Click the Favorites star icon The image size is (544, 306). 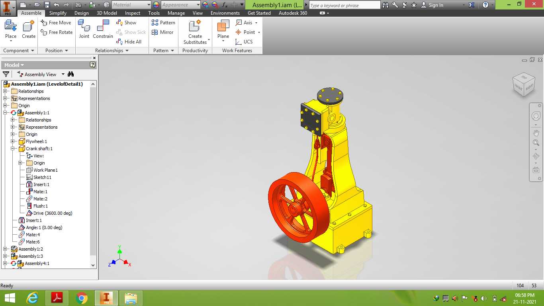click(x=414, y=5)
